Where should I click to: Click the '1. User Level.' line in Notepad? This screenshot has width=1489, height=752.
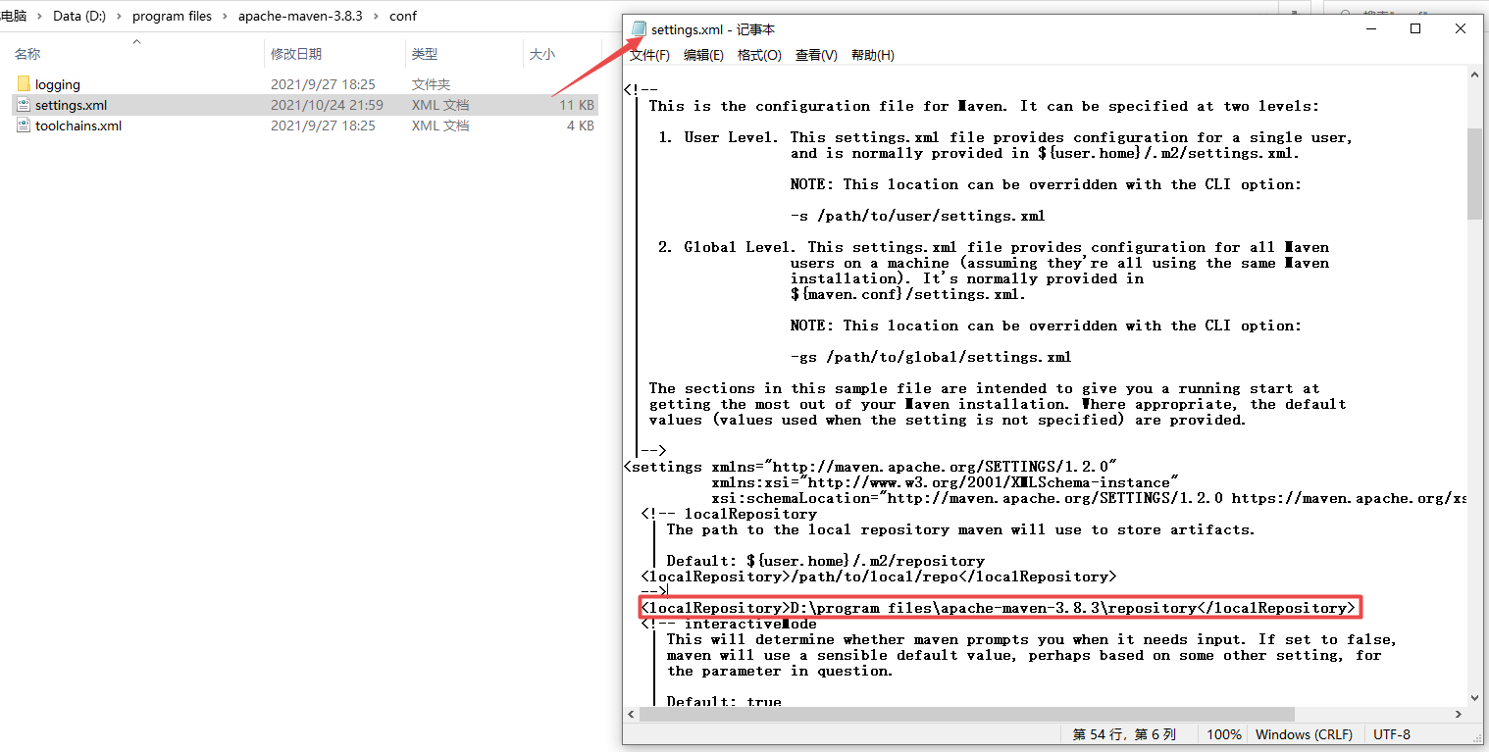coord(1005,137)
